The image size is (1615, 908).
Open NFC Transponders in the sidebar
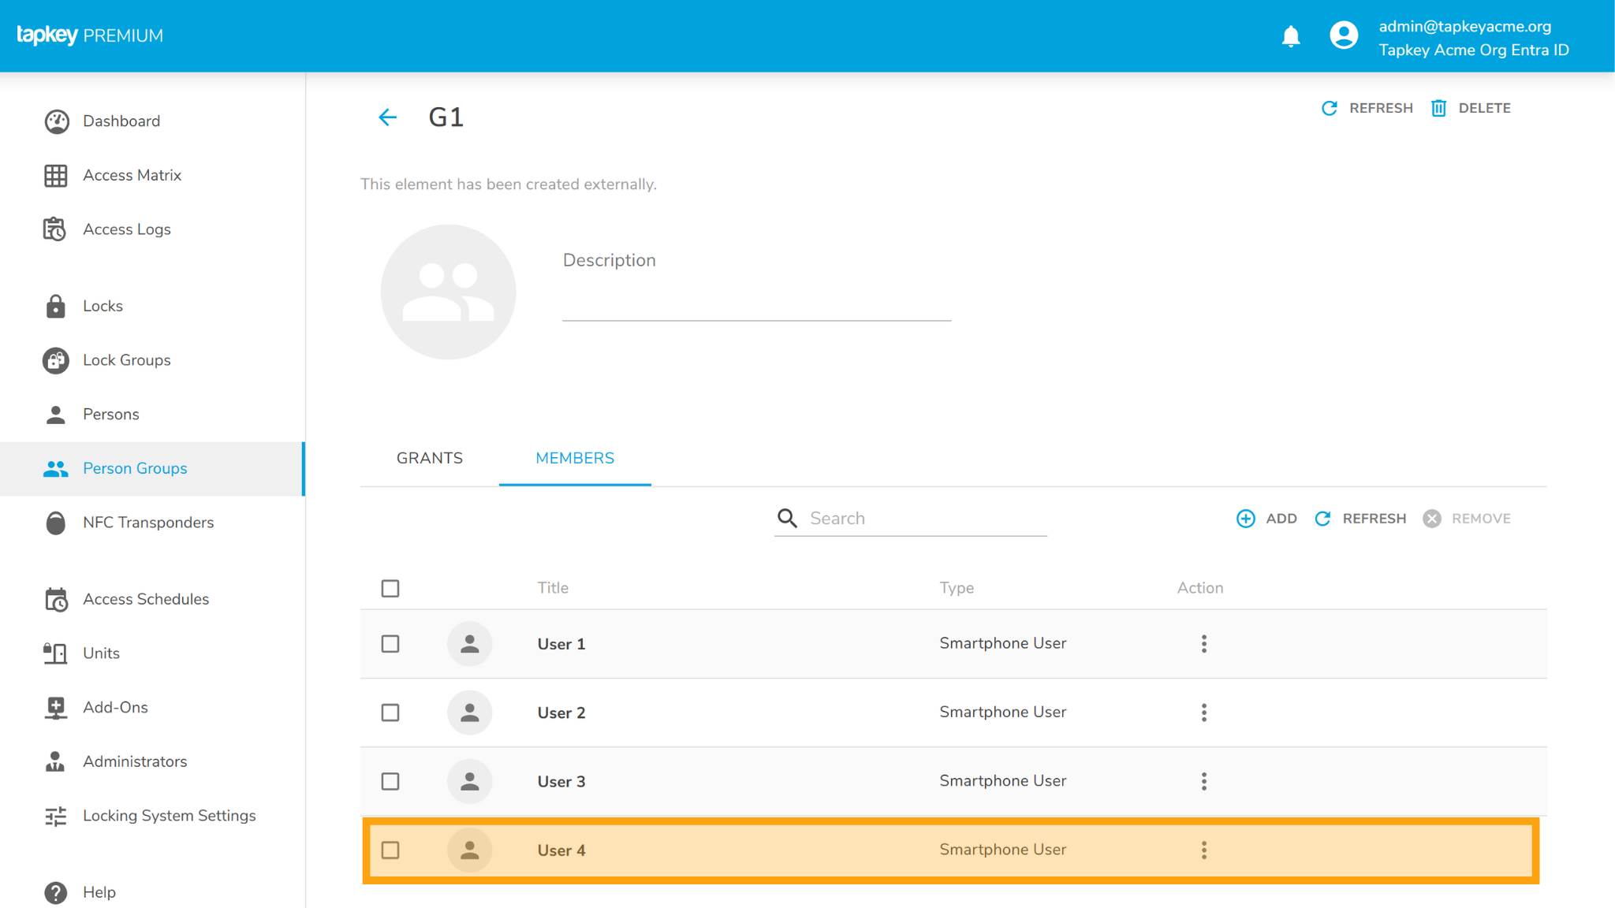(x=147, y=523)
